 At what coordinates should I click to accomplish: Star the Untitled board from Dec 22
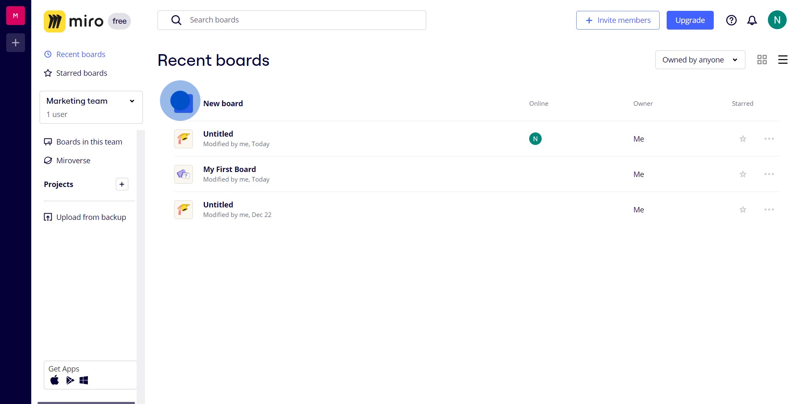pos(742,209)
